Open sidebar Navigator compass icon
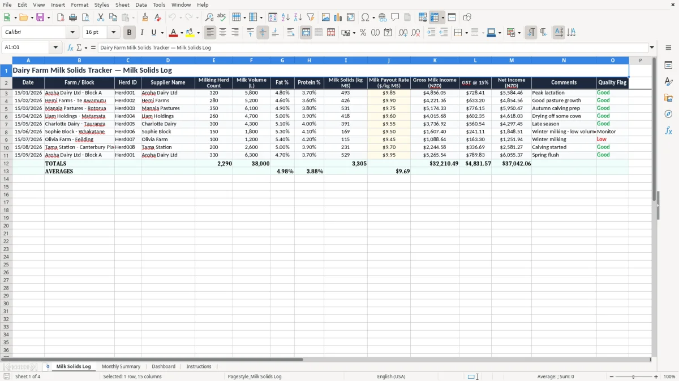 coord(668,114)
